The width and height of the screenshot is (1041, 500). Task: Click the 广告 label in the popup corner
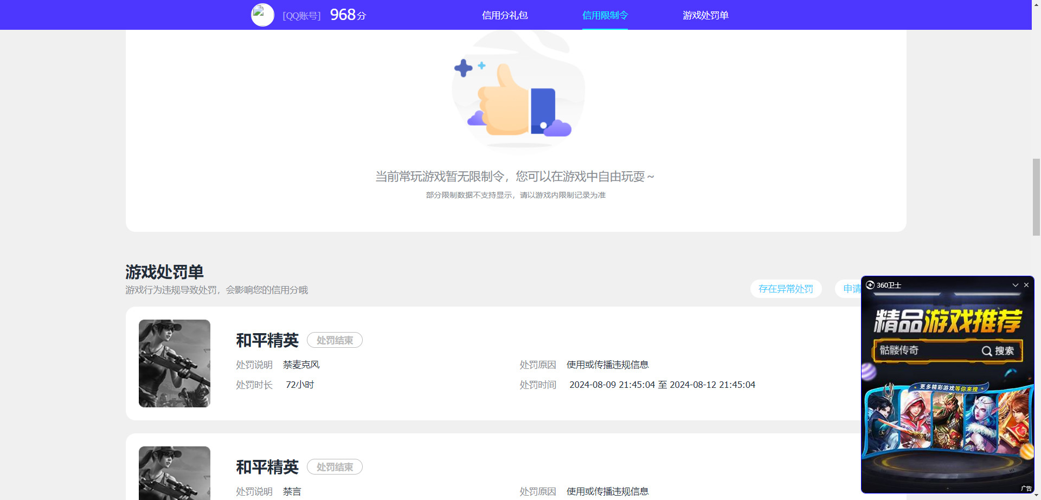pos(1026,488)
